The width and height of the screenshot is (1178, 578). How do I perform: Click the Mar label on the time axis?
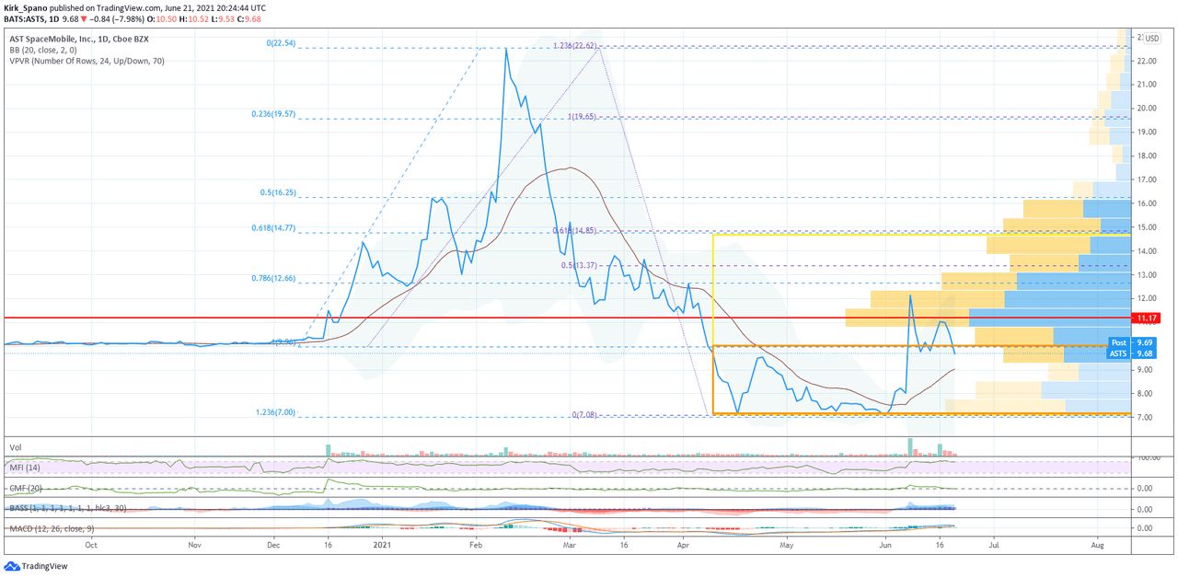(569, 545)
